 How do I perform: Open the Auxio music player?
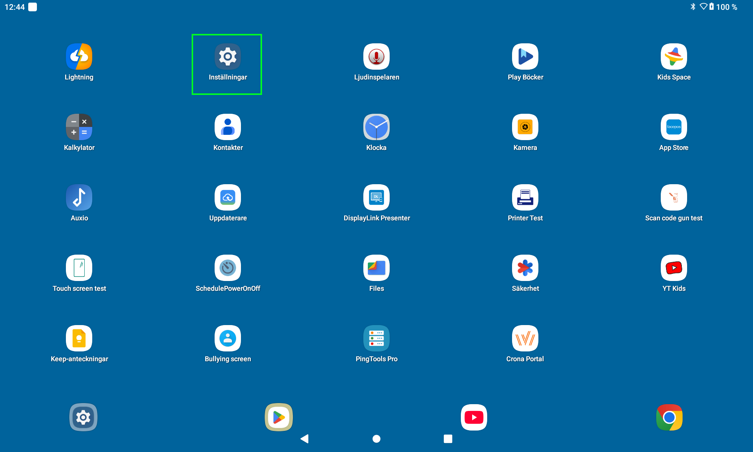(79, 197)
